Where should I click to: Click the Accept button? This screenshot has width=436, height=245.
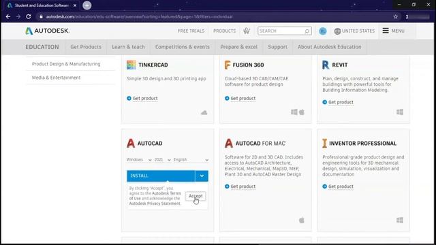click(196, 196)
